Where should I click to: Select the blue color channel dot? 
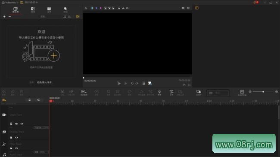coord(96,8)
